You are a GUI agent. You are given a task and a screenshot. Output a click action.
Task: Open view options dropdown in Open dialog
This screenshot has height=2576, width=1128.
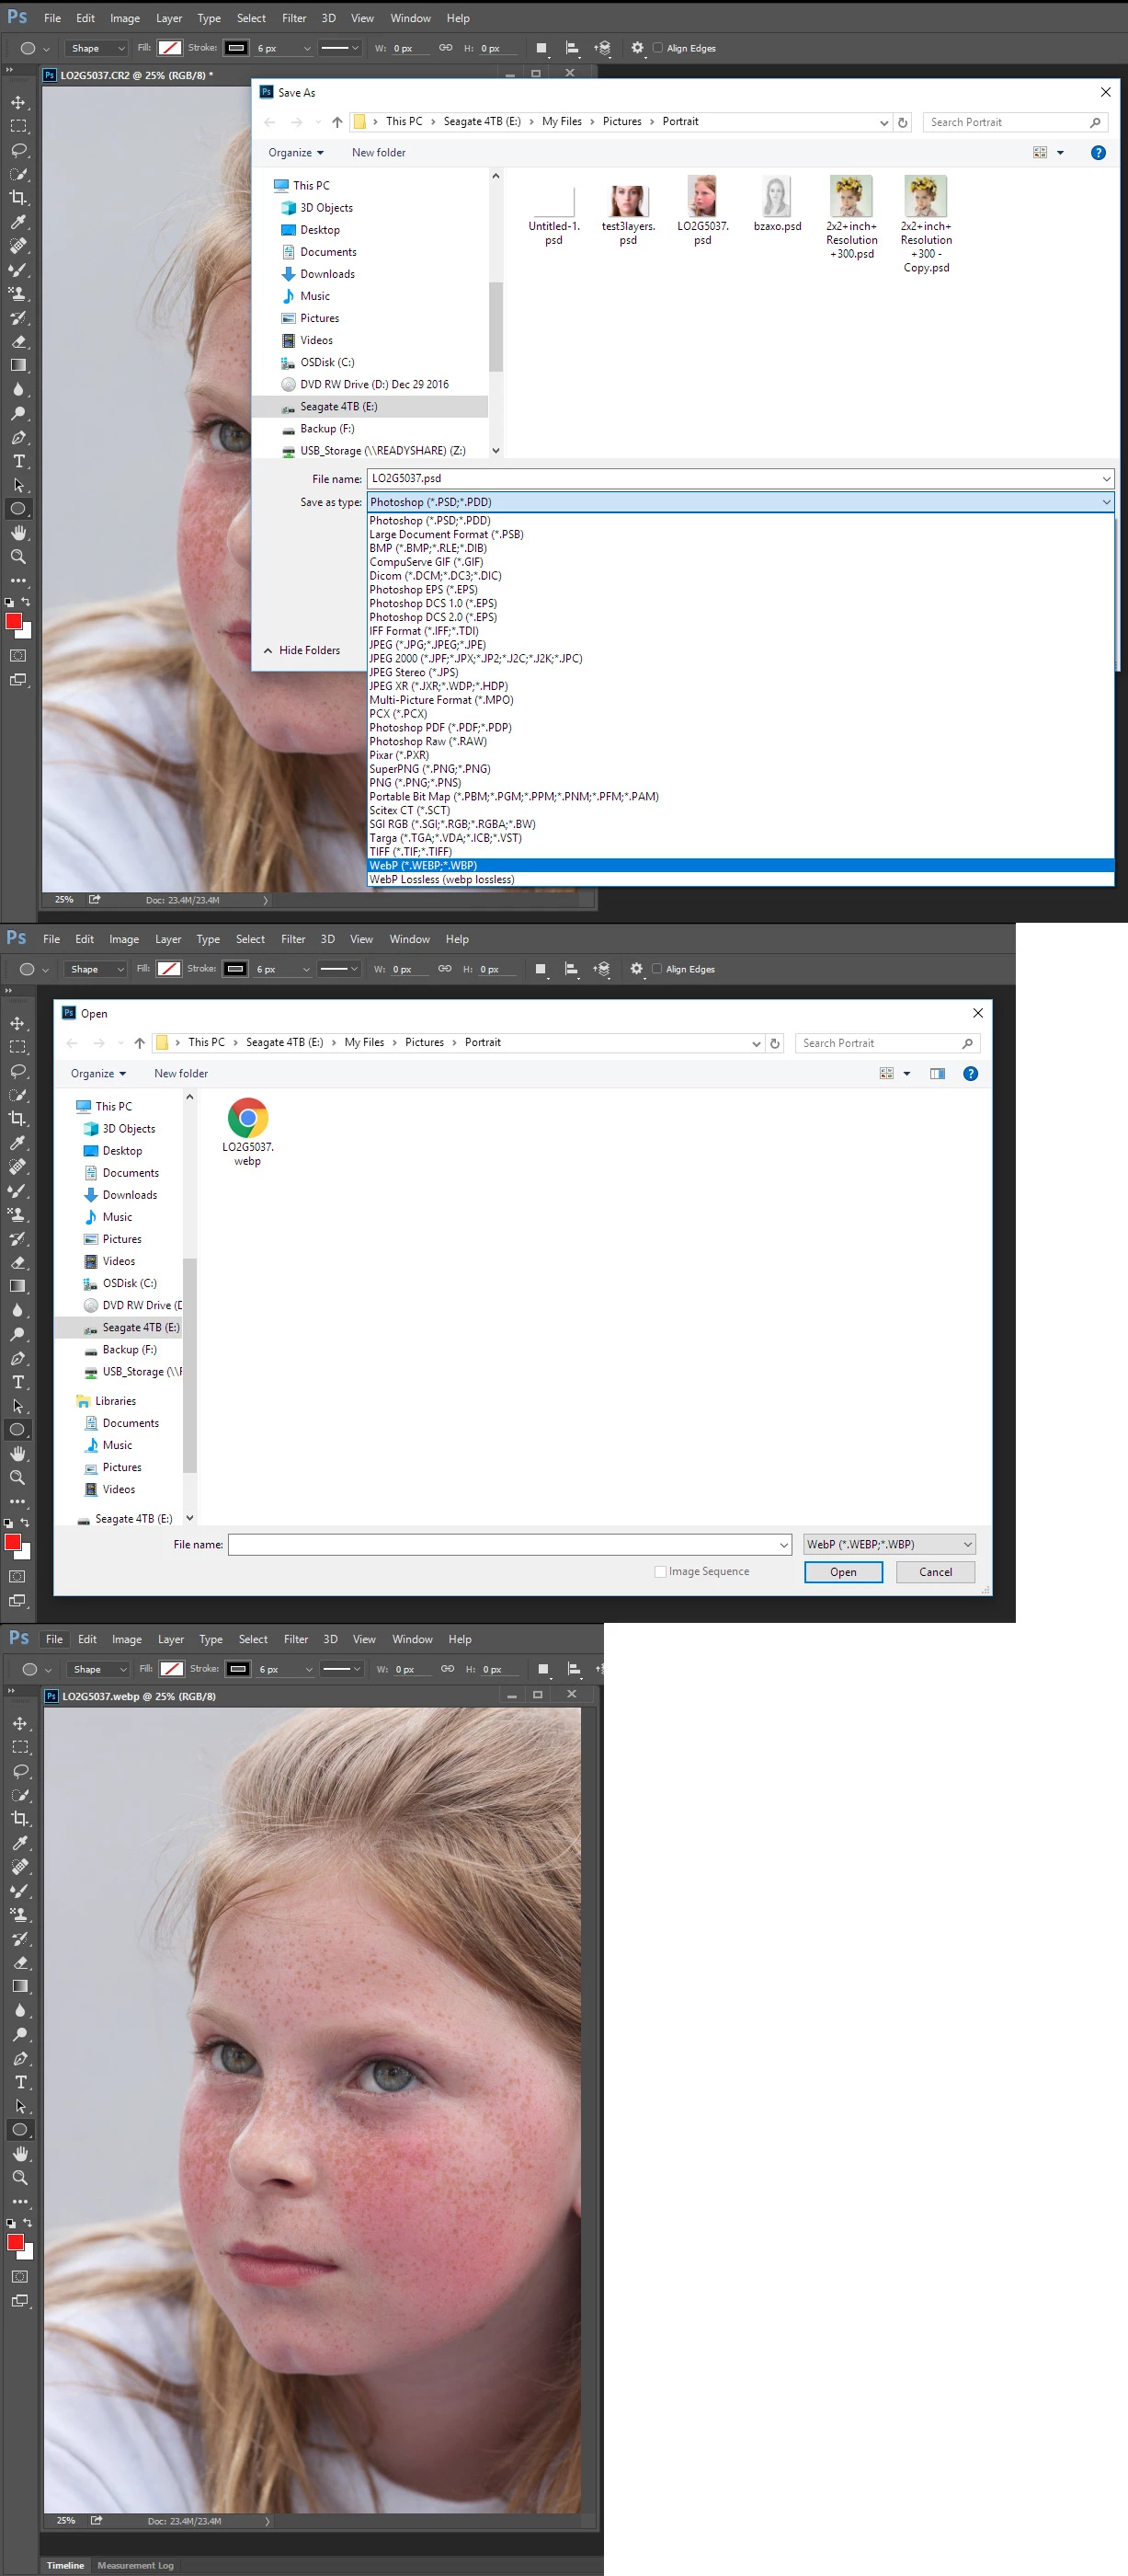point(907,1074)
